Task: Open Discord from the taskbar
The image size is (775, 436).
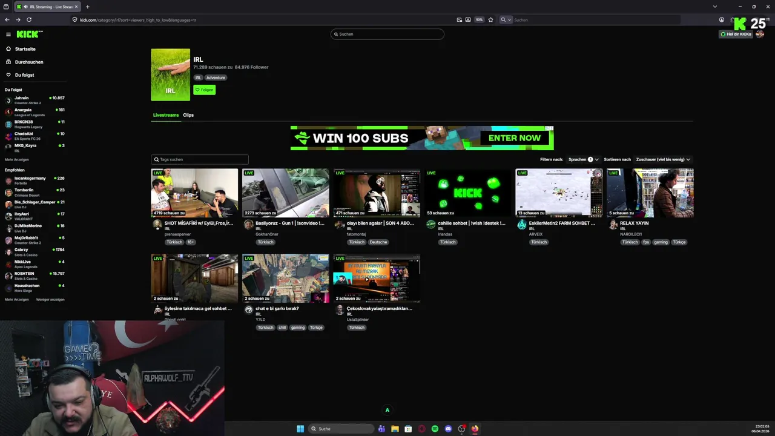Action: pyautogui.click(x=448, y=429)
